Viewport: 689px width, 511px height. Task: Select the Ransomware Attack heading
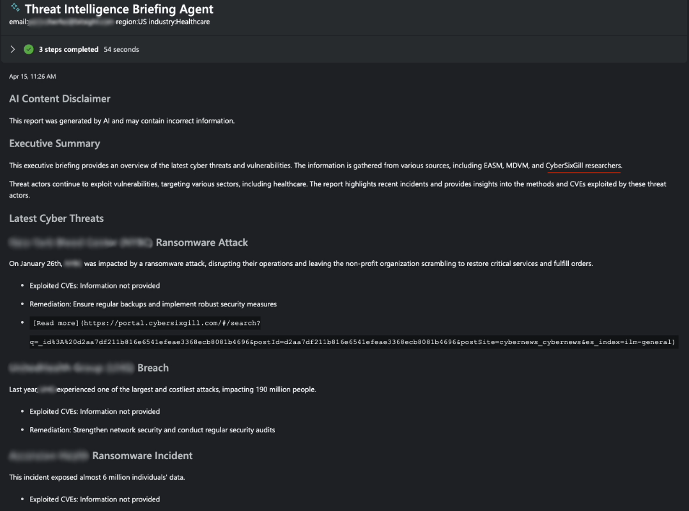[202, 242]
